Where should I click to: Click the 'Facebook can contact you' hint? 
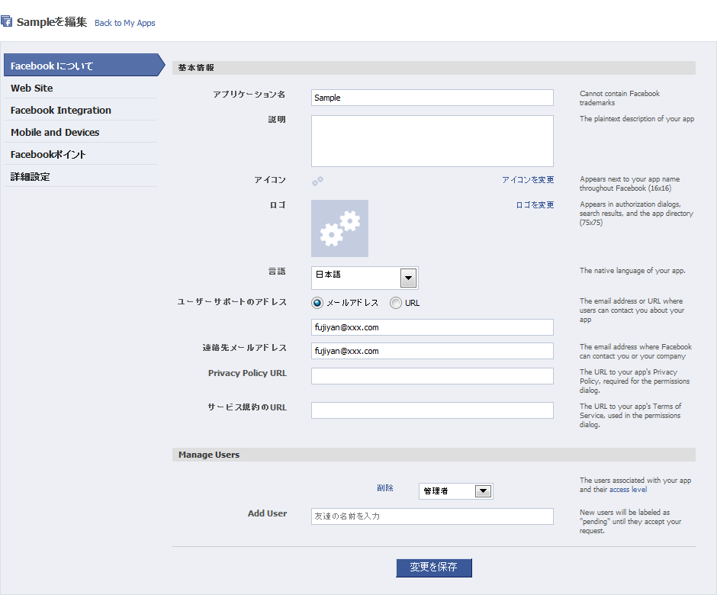tap(635, 351)
